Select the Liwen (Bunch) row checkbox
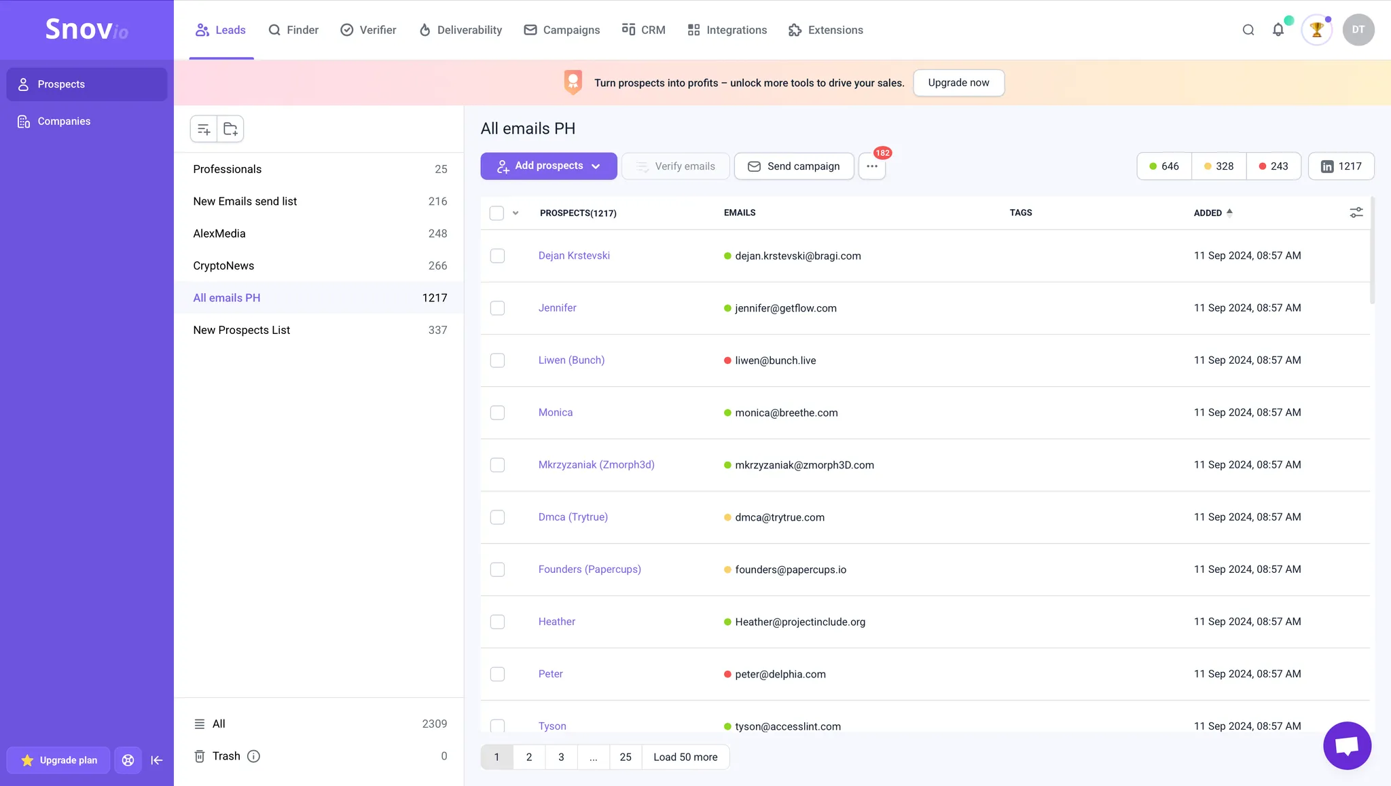This screenshot has height=786, width=1391. (497, 360)
